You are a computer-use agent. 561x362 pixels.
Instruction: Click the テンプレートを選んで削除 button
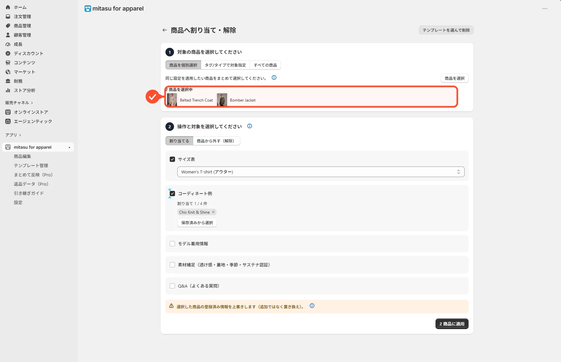tap(446, 30)
